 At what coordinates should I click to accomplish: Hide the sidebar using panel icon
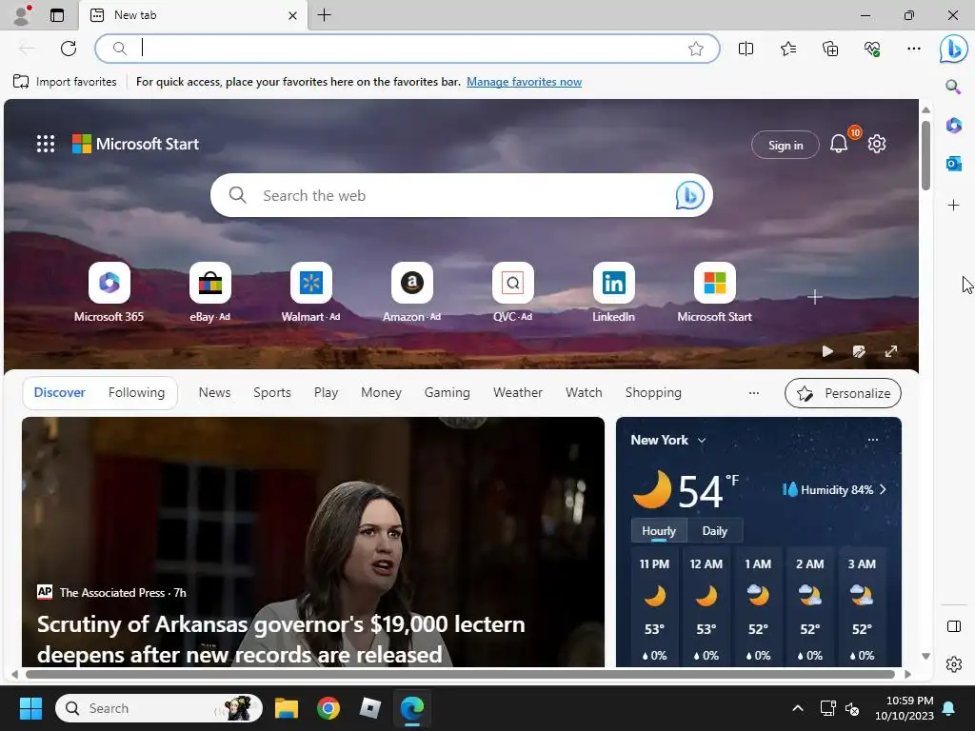point(953,626)
